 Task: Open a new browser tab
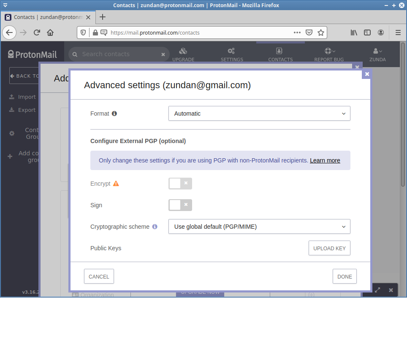tap(103, 17)
